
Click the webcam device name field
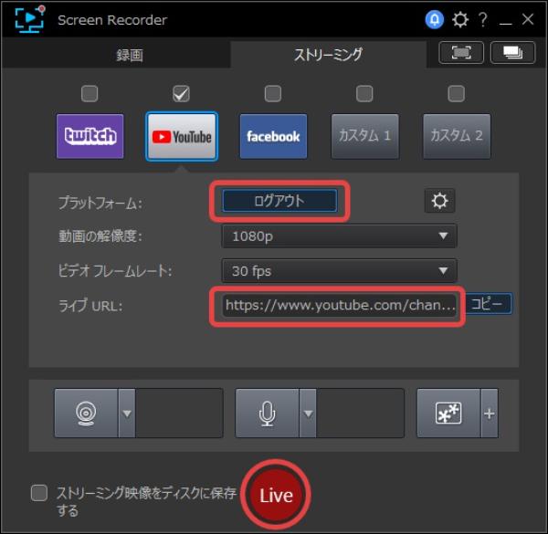coord(179,414)
